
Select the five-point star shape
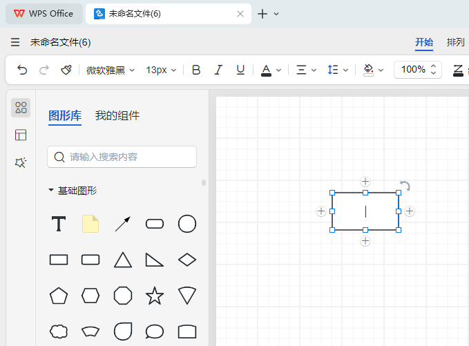coord(155,296)
